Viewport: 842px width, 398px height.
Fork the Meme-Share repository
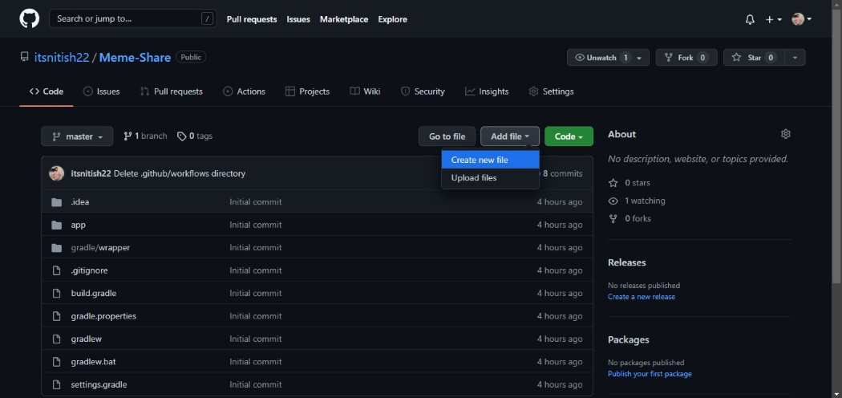[x=686, y=58]
